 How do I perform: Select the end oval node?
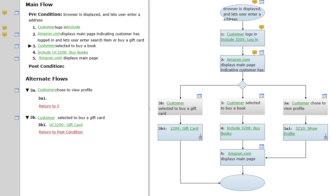(242, 183)
